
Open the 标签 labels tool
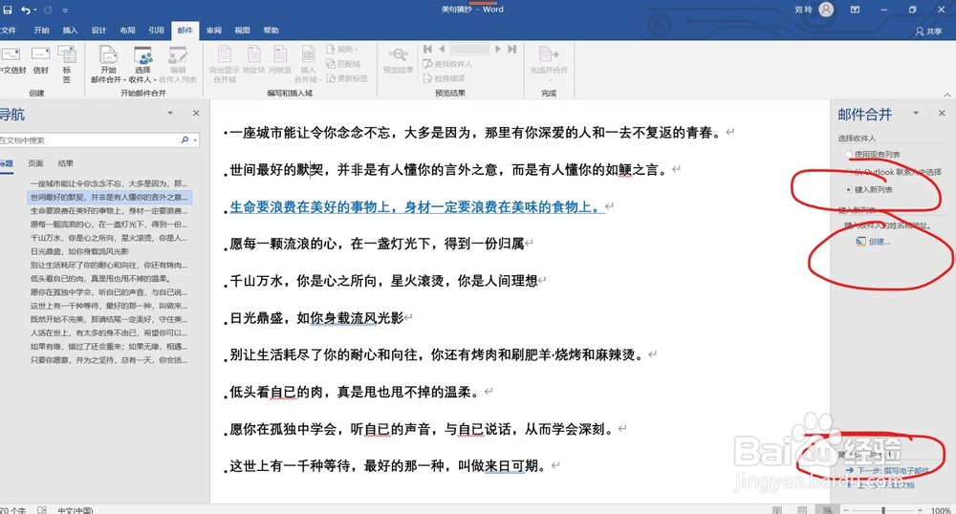coord(67,63)
